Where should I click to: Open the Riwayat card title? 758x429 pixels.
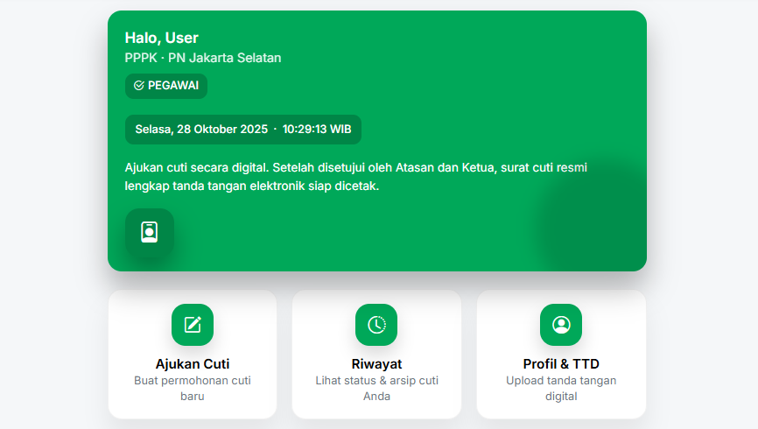pos(376,364)
